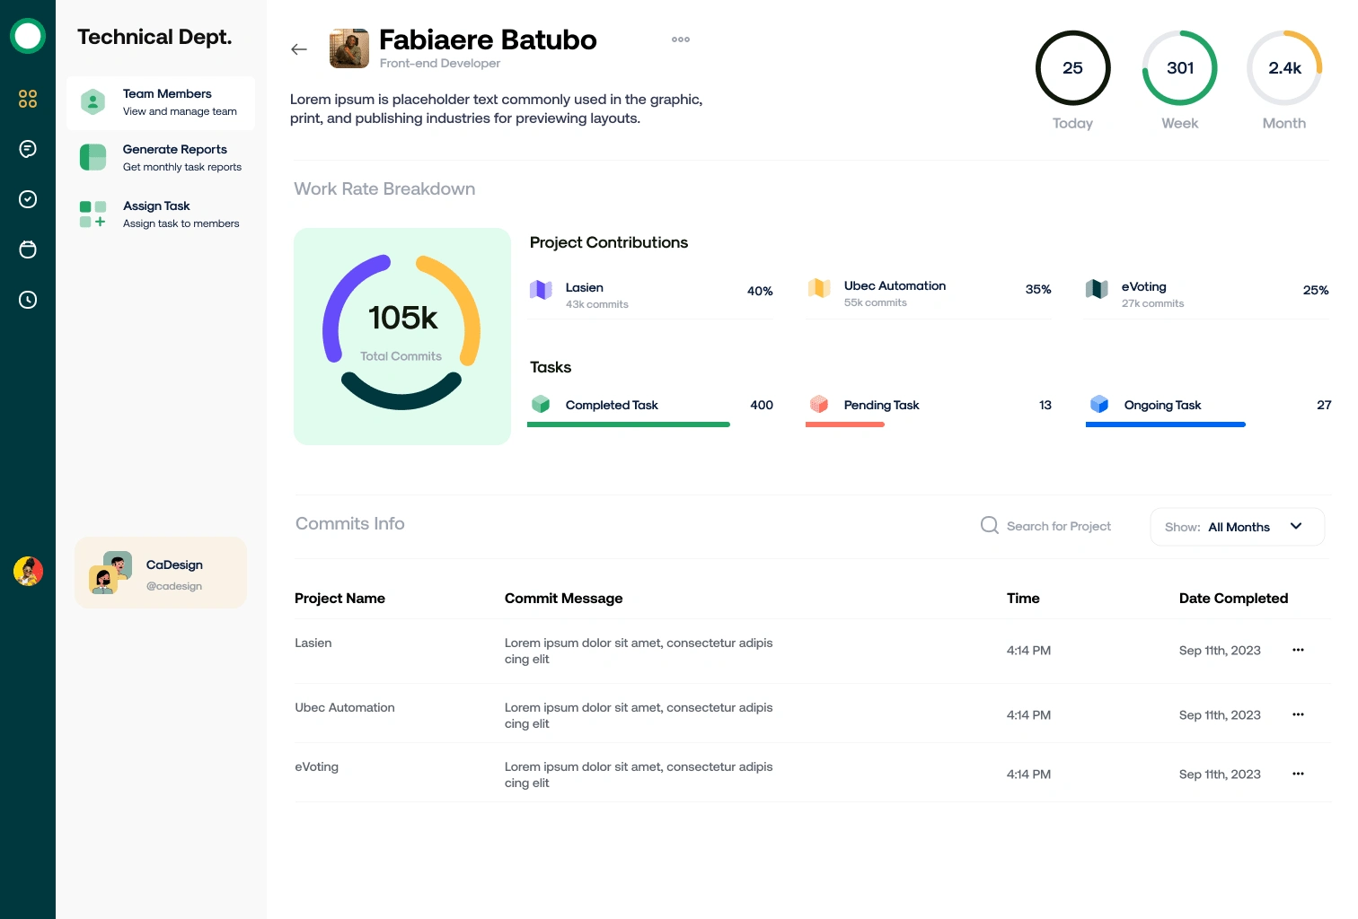The width and height of the screenshot is (1358, 919).
Task: Click the user avatar in left sidebar
Action: pyautogui.click(x=28, y=571)
